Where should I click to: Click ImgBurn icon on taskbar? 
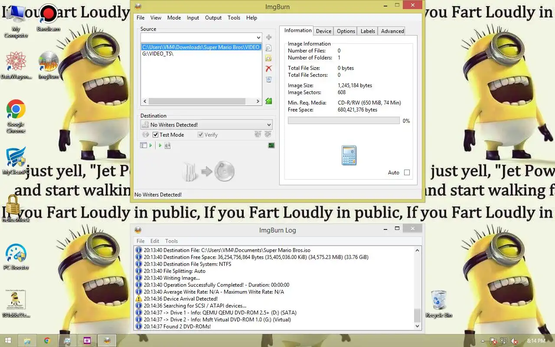pos(107,340)
